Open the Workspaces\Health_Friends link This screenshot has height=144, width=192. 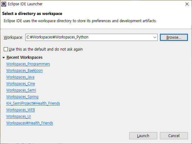pyautogui.click(x=30, y=123)
